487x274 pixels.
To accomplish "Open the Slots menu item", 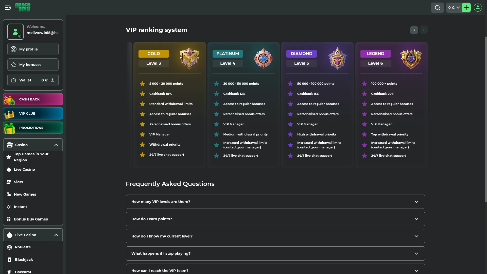I will click(x=18, y=182).
